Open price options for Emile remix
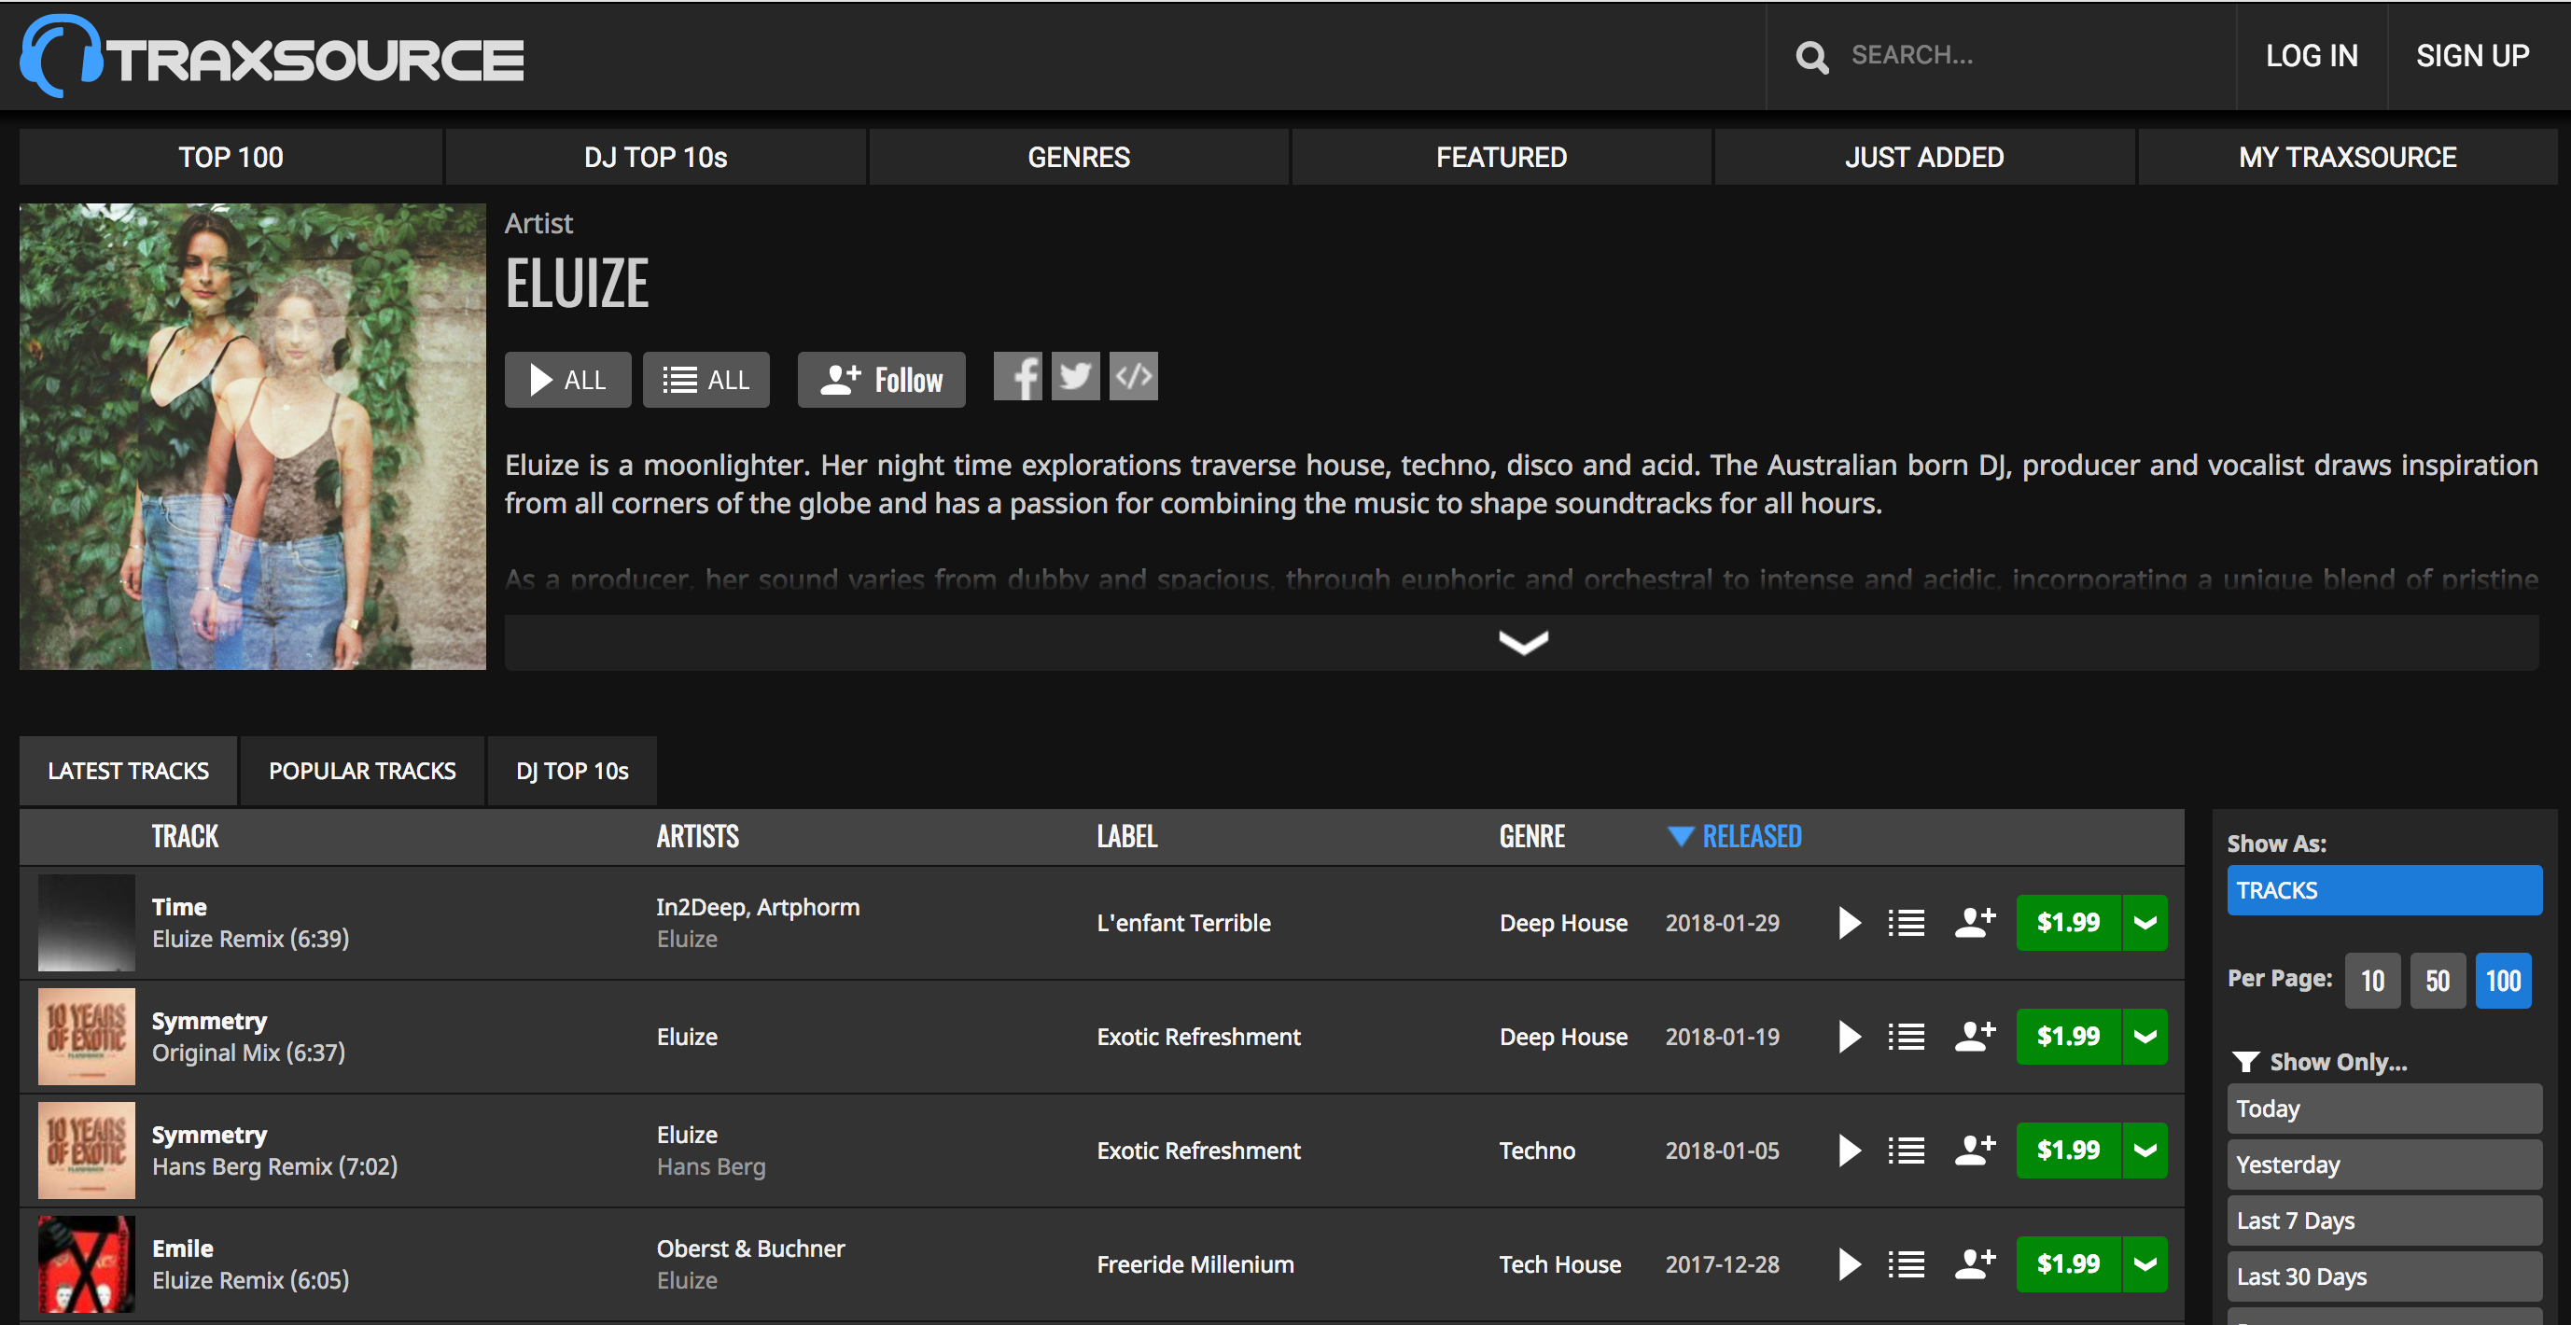Viewport: 2571px width, 1325px height. point(2144,1264)
